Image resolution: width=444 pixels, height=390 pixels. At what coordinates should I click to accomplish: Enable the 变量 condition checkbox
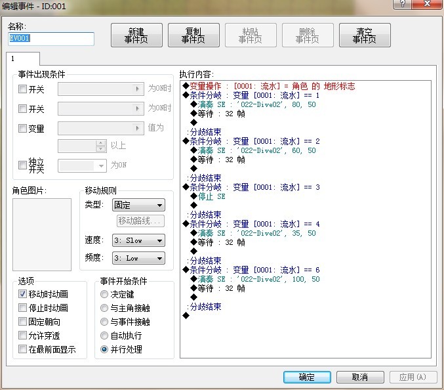(22, 128)
